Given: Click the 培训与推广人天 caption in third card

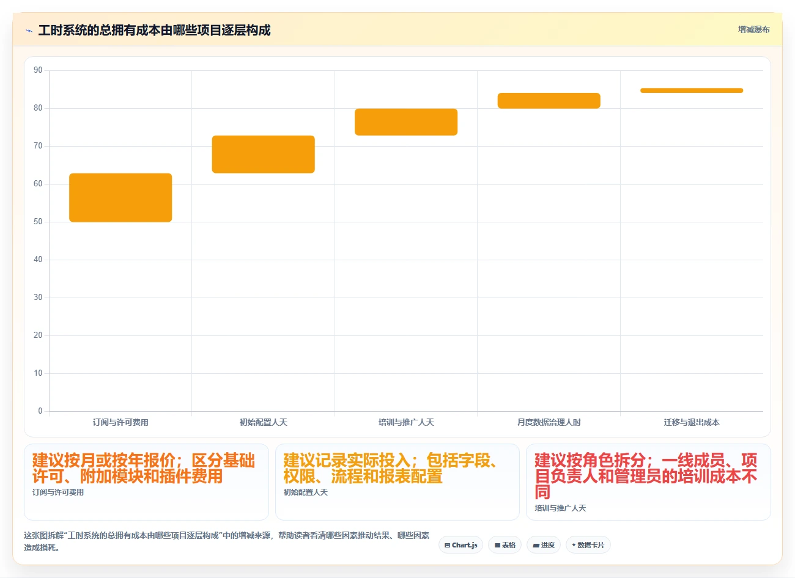Looking at the screenshot, I should point(560,508).
